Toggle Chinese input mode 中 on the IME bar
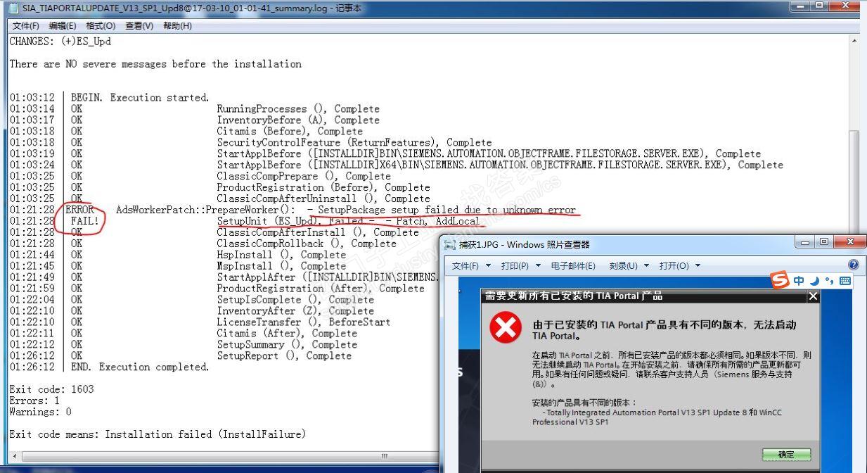The height and width of the screenshot is (473, 867). point(799,281)
